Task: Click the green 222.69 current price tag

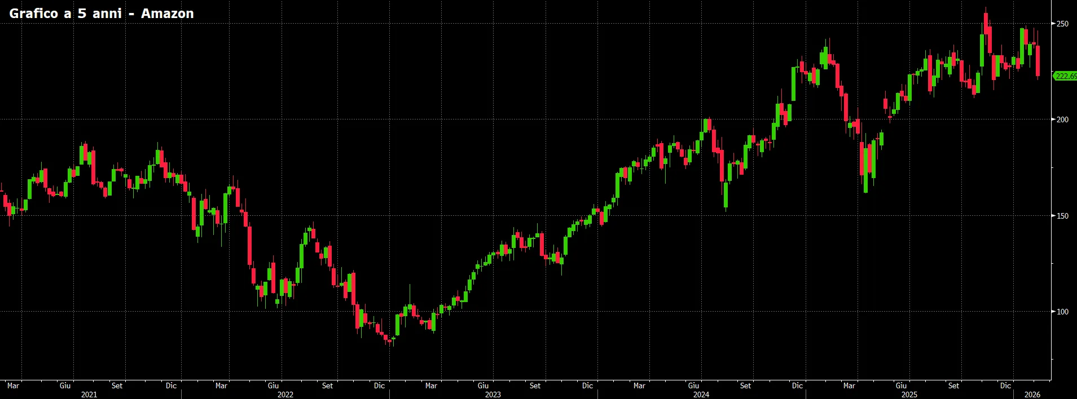Action: 1065,76
